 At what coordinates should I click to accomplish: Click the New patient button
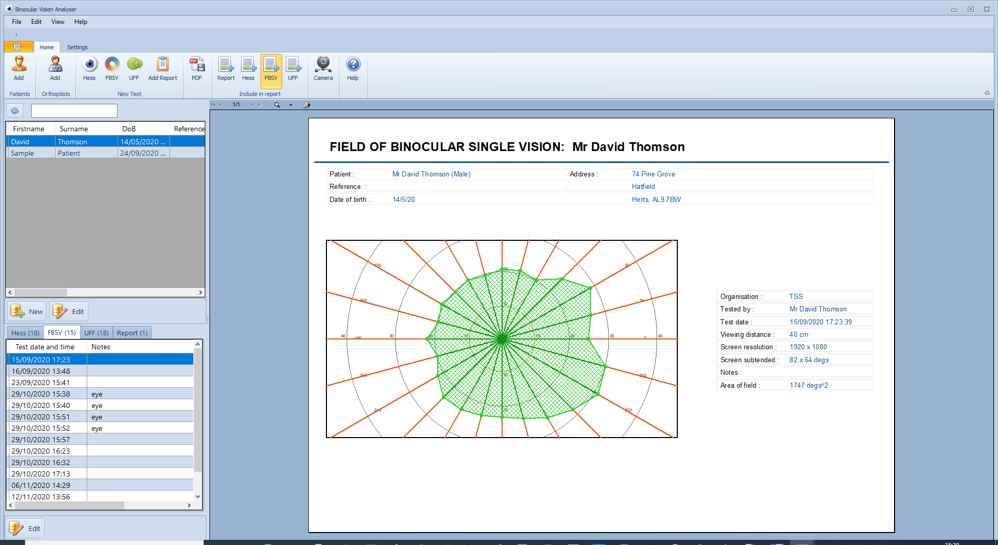(x=27, y=311)
